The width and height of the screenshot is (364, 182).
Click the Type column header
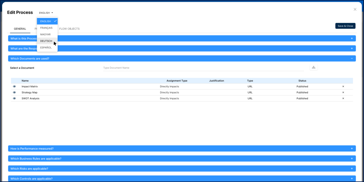[x=250, y=81]
